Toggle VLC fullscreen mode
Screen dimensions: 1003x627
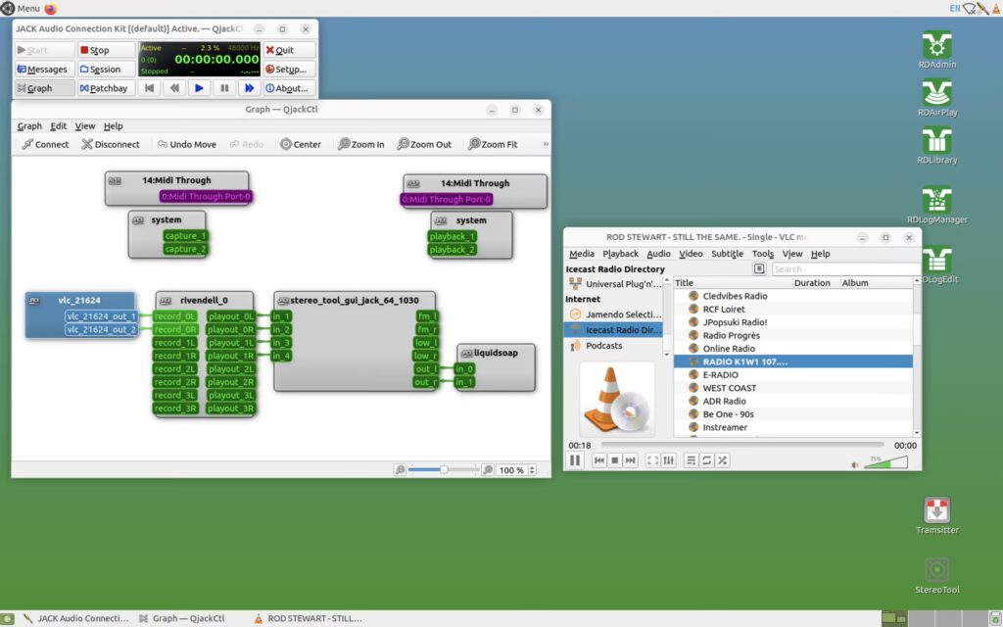(x=652, y=460)
